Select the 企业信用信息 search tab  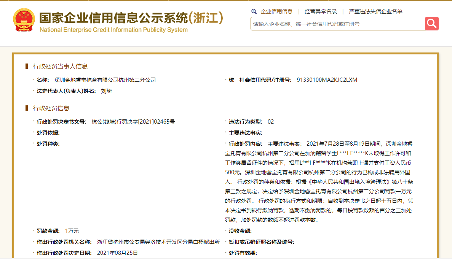[276, 11]
